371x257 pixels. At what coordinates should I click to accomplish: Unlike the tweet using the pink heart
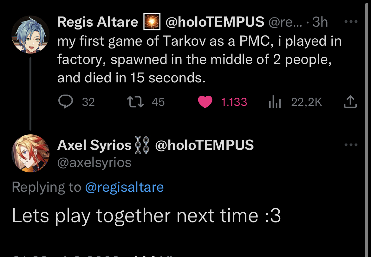pos(205,102)
